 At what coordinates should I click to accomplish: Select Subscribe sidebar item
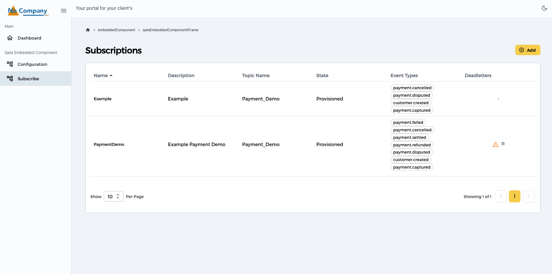28,79
